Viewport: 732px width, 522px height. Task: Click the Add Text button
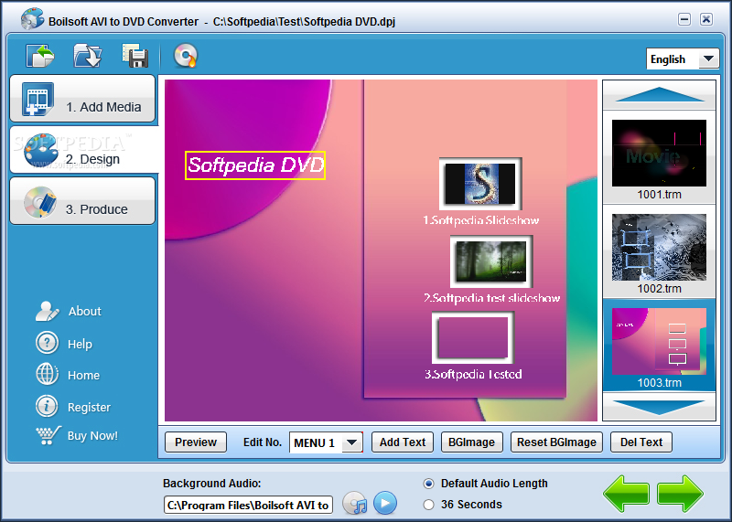click(403, 442)
